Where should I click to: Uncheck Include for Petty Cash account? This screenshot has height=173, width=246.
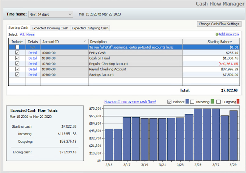[x=17, y=53]
